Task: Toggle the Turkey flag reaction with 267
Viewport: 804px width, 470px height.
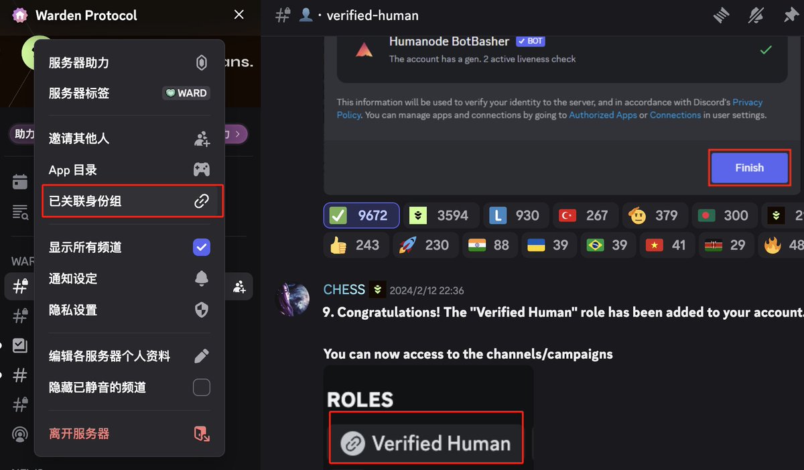Action: (x=584, y=215)
